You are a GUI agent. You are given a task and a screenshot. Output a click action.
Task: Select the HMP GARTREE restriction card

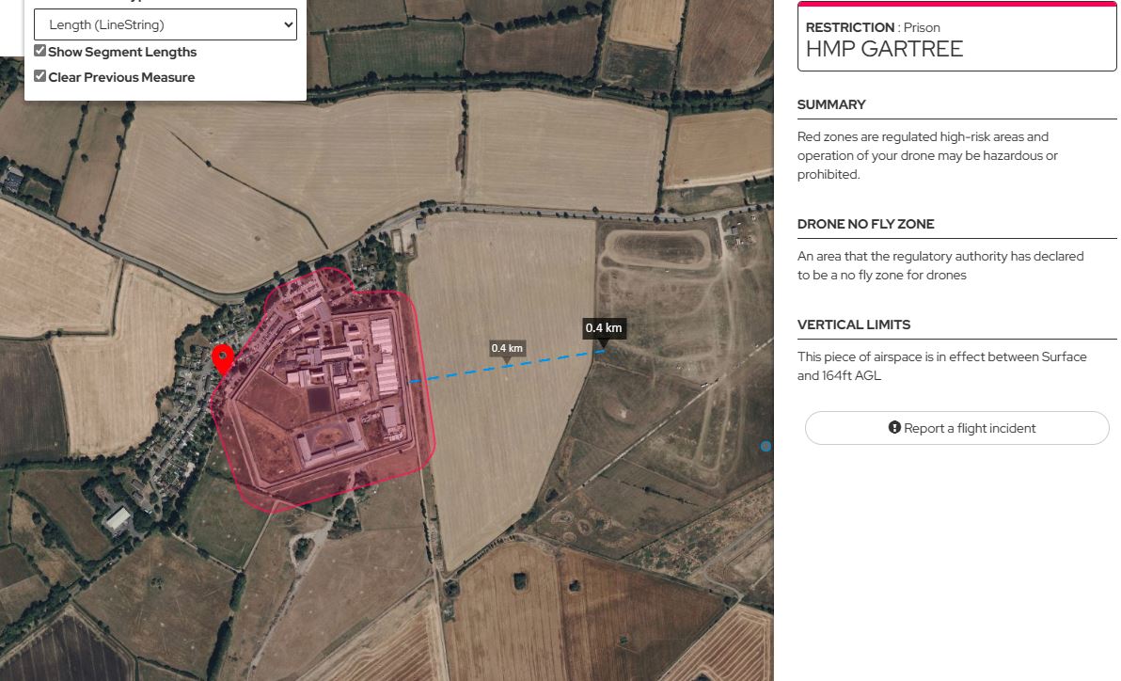956,38
